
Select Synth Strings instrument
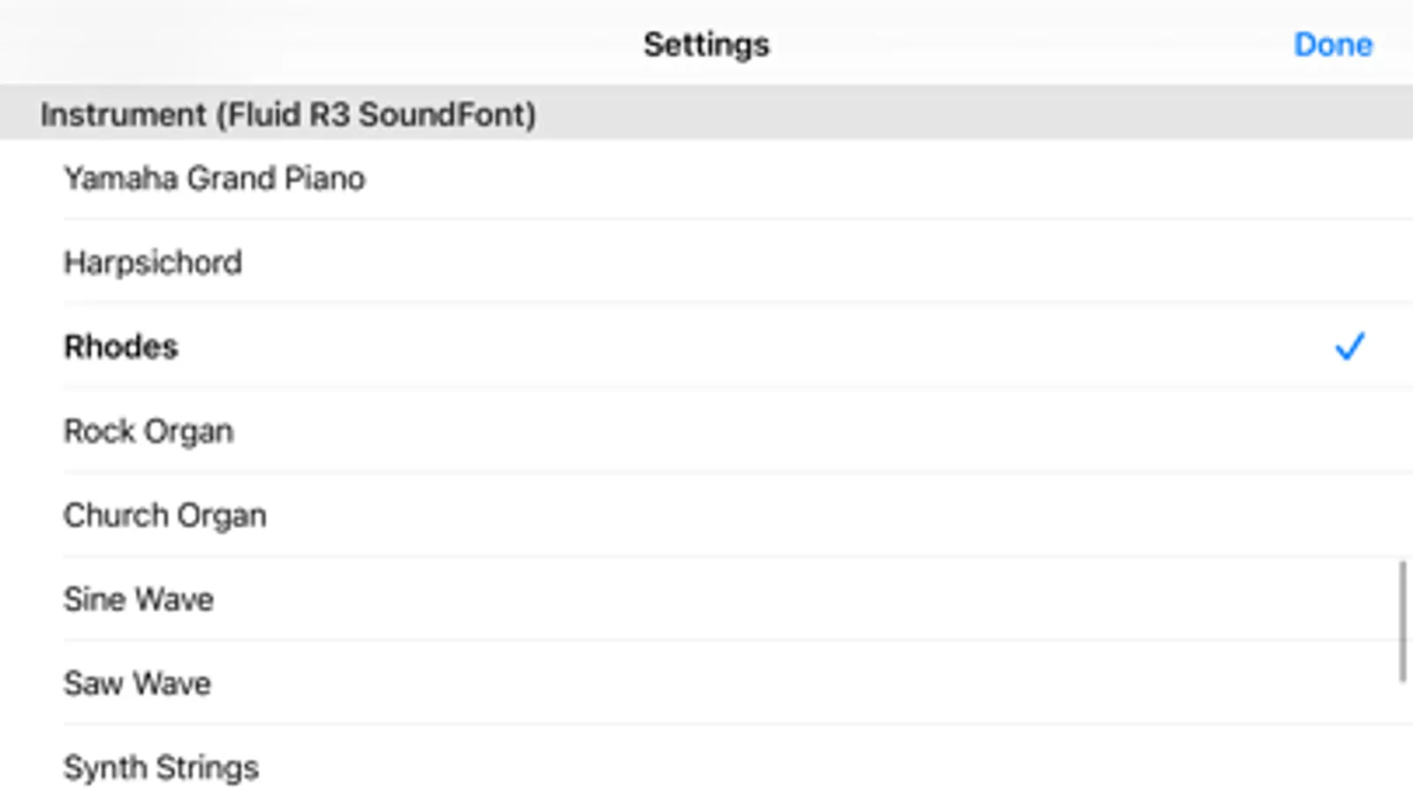[161, 767]
